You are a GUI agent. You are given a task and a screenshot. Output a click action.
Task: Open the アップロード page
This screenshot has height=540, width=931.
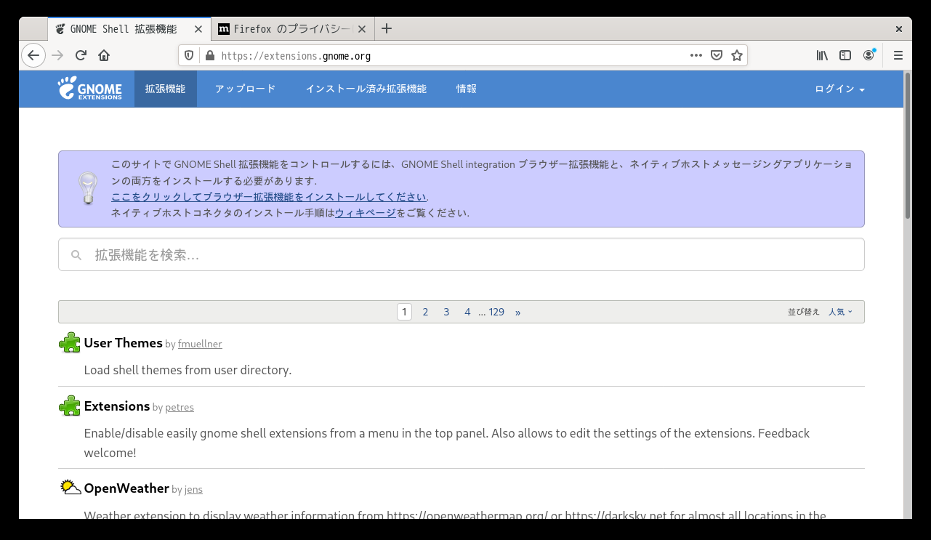point(245,89)
